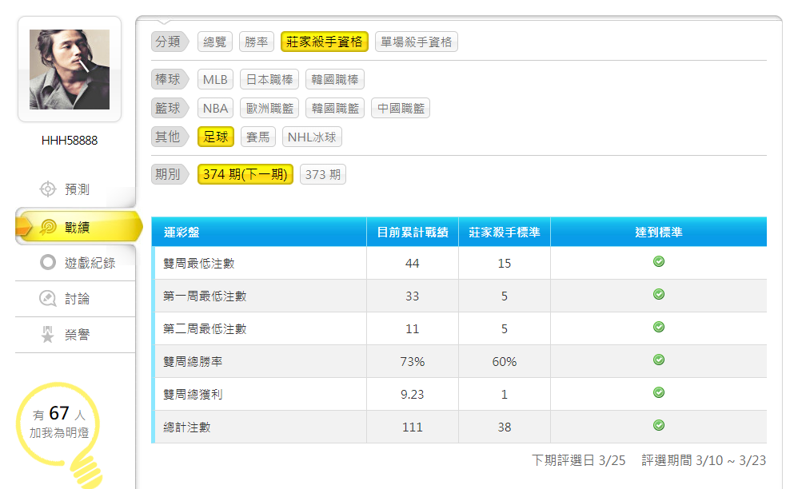Viewport: 786px width, 489px height.
Task: Click the 雙周總獲利 row label
Action: coord(193,394)
